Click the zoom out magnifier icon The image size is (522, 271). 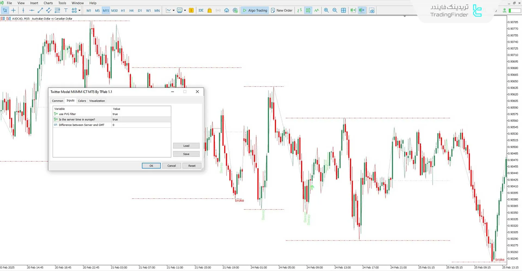335,10
